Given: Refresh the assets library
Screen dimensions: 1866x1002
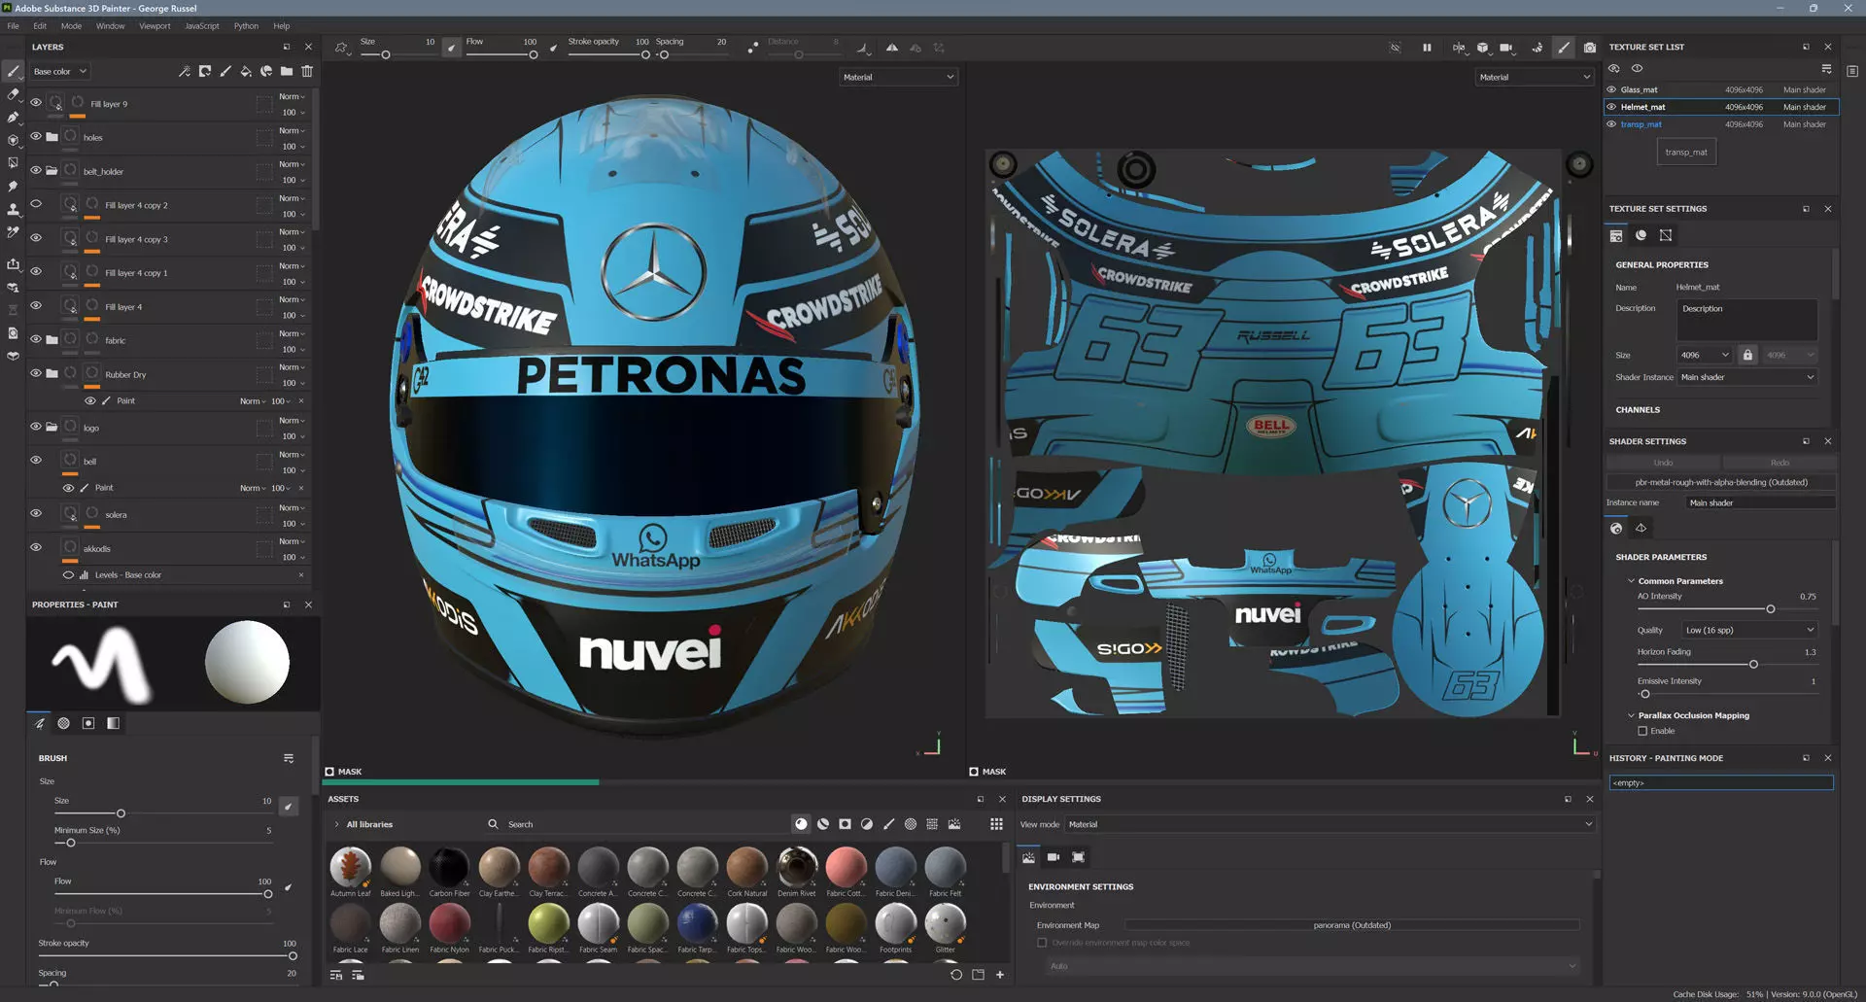Looking at the screenshot, I should coord(956,975).
